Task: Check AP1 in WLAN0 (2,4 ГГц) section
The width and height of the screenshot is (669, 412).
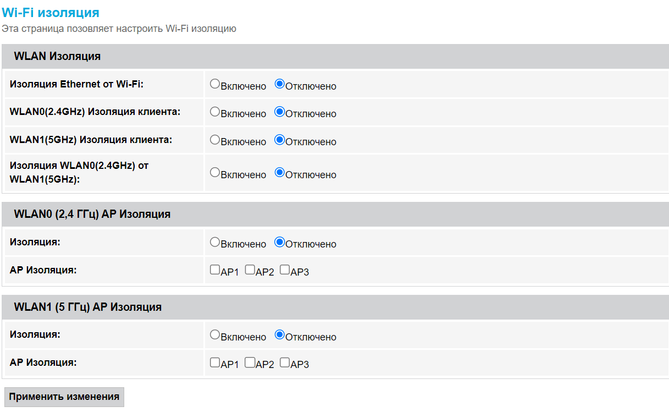Action: pos(215,270)
